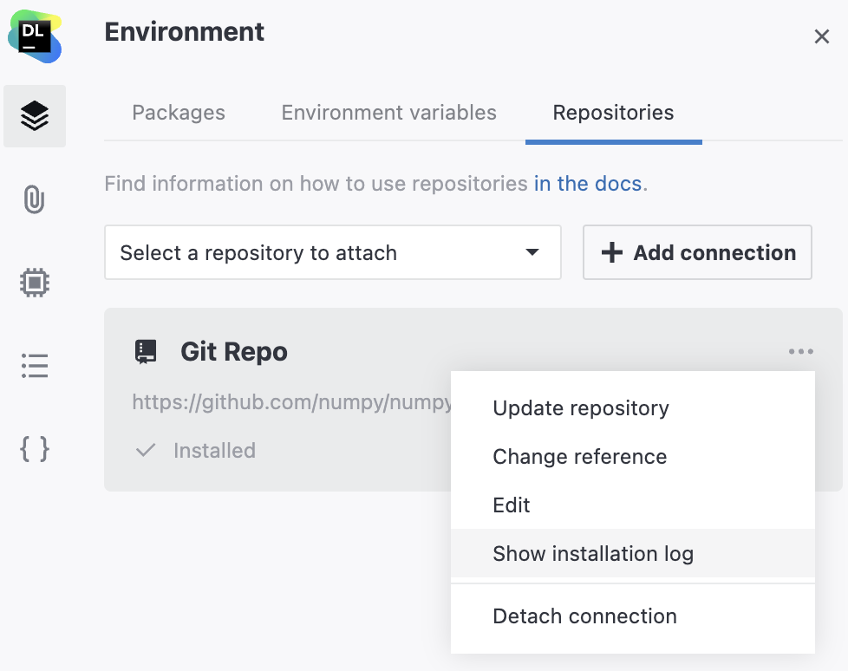Select the hardware chip icon in sidebar
Image resolution: width=848 pixels, height=671 pixels.
(x=35, y=282)
